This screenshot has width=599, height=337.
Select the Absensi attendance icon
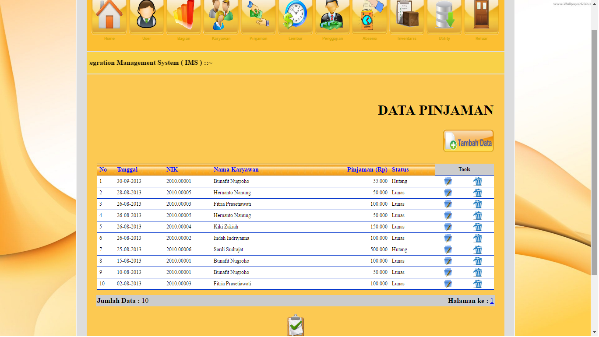click(370, 17)
